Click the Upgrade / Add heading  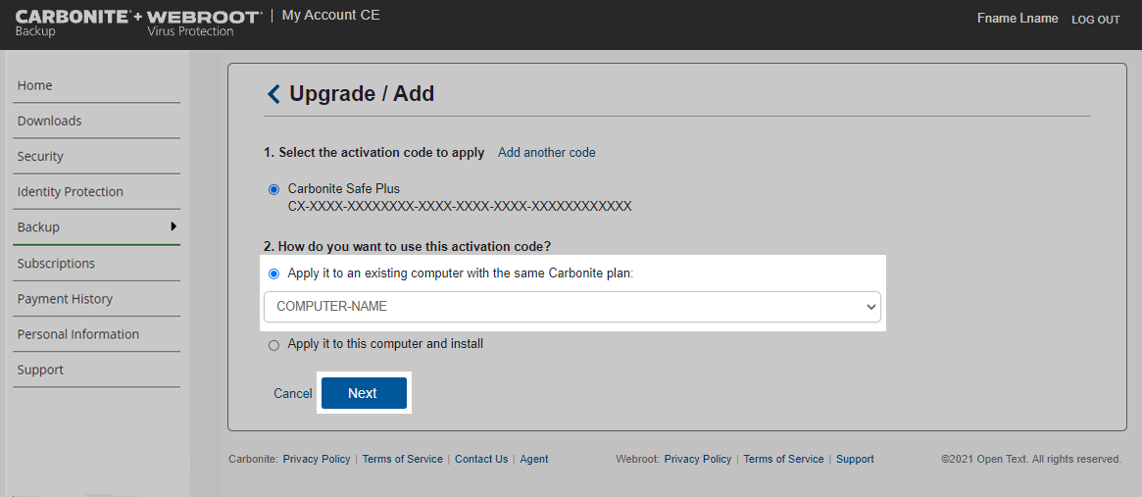pos(362,94)
